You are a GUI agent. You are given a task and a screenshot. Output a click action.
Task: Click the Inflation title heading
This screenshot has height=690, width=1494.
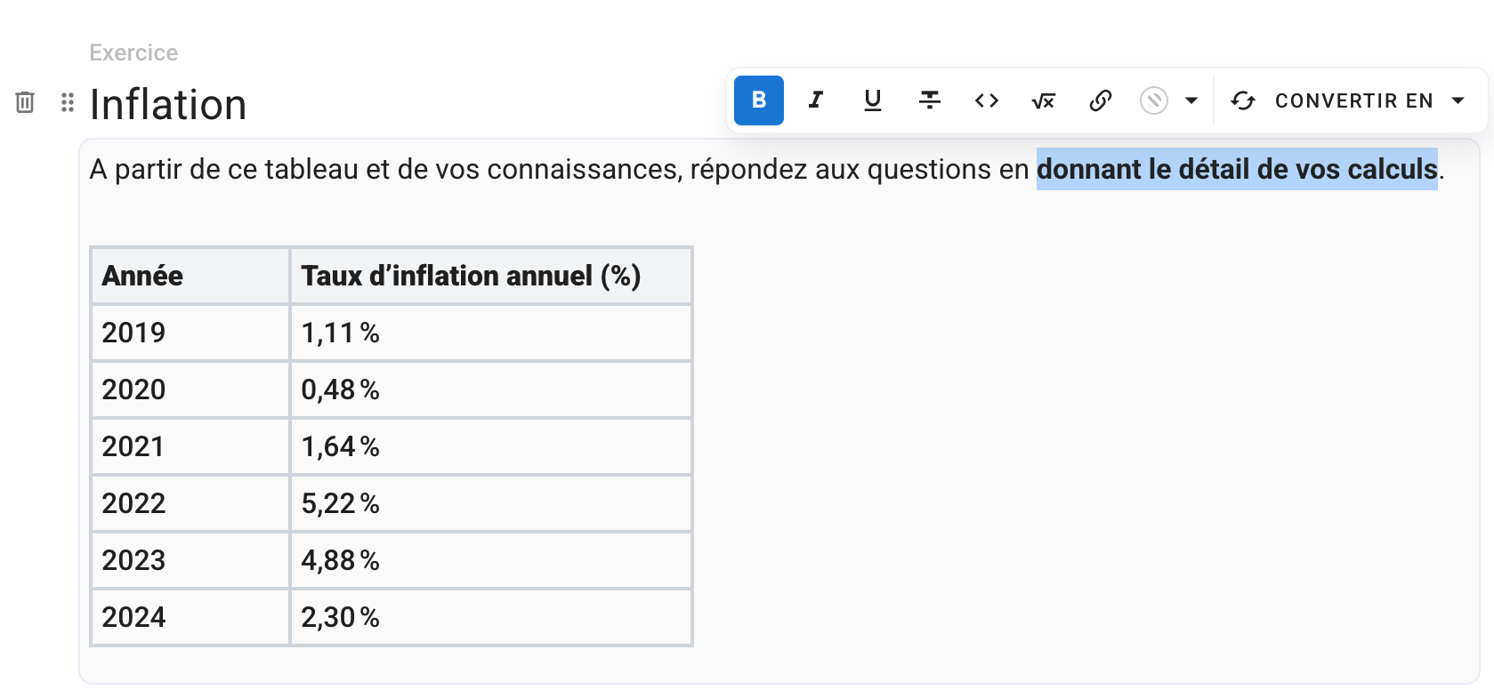pyautogui.click(x=168, y=104)
